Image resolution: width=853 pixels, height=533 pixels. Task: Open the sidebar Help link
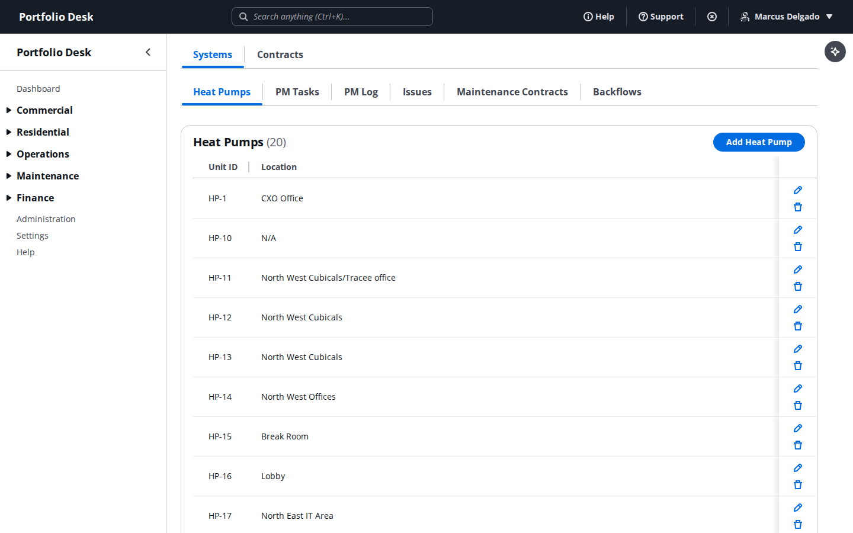pos(25,252)
